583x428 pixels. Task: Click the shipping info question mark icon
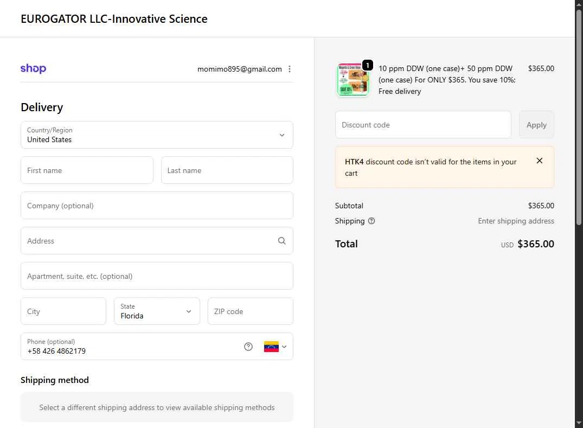pos(371,221)
